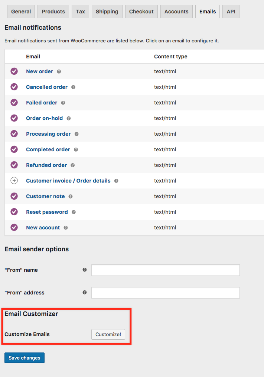Viewport: 264px width, 377px height.
Task: Click the help icon beside New order
Action: click(59, 71)
